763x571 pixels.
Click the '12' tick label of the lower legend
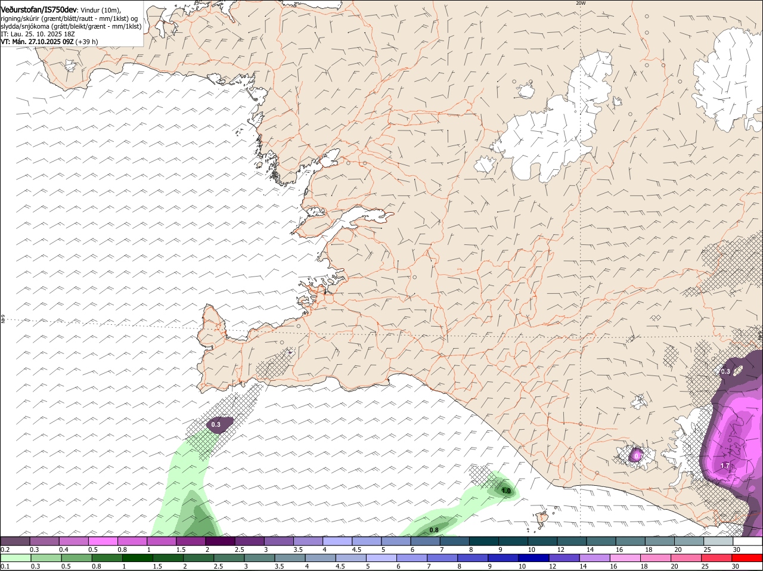(553, 566)
